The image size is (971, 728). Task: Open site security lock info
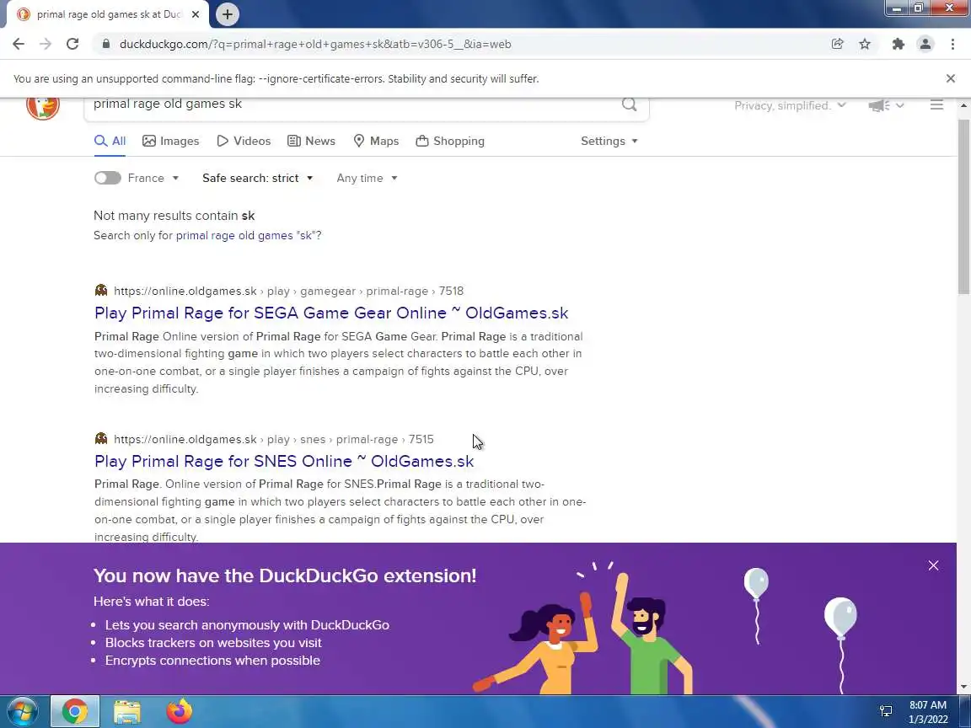106,44
